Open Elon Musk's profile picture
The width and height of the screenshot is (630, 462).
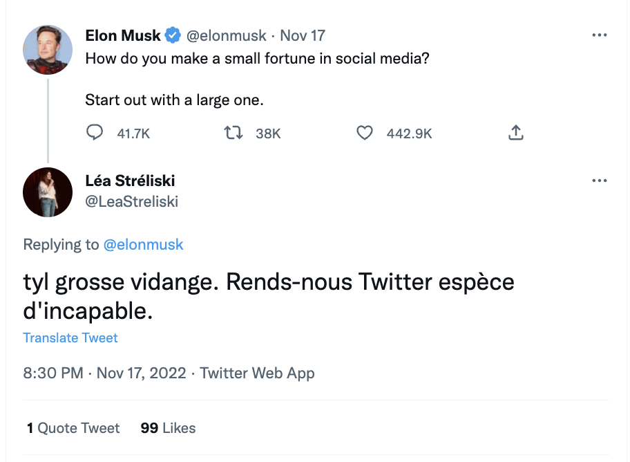click(48, 50)
